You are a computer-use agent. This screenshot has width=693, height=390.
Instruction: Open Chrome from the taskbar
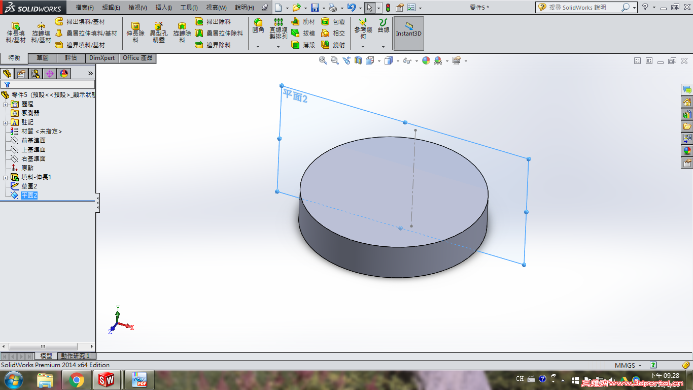tap(77, 379)
